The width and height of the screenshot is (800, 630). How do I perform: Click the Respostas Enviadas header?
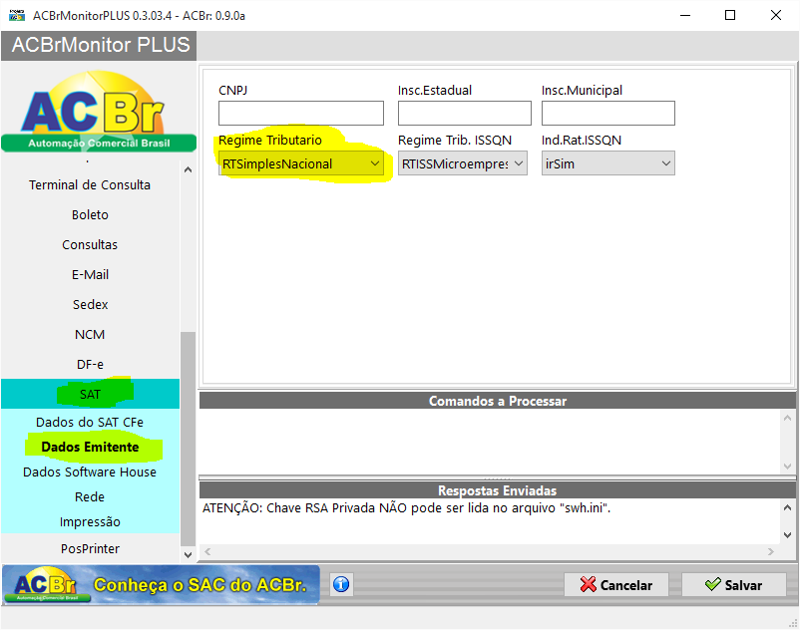(x=498, y=490)
